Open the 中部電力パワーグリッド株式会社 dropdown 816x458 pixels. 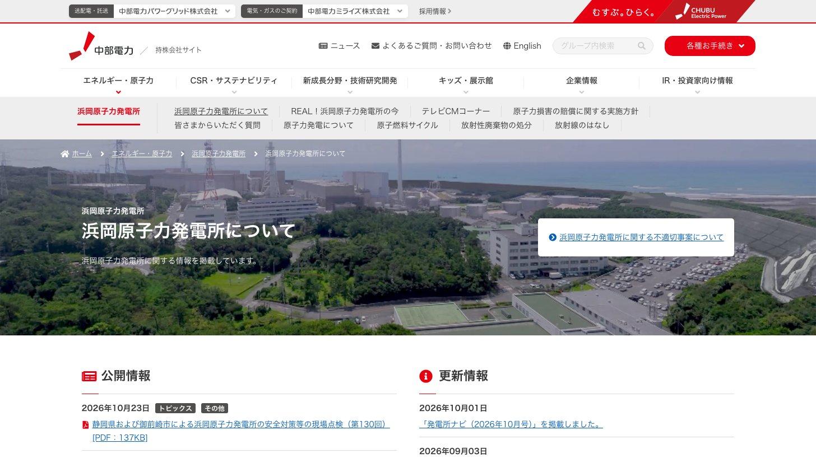coord(174,11)
